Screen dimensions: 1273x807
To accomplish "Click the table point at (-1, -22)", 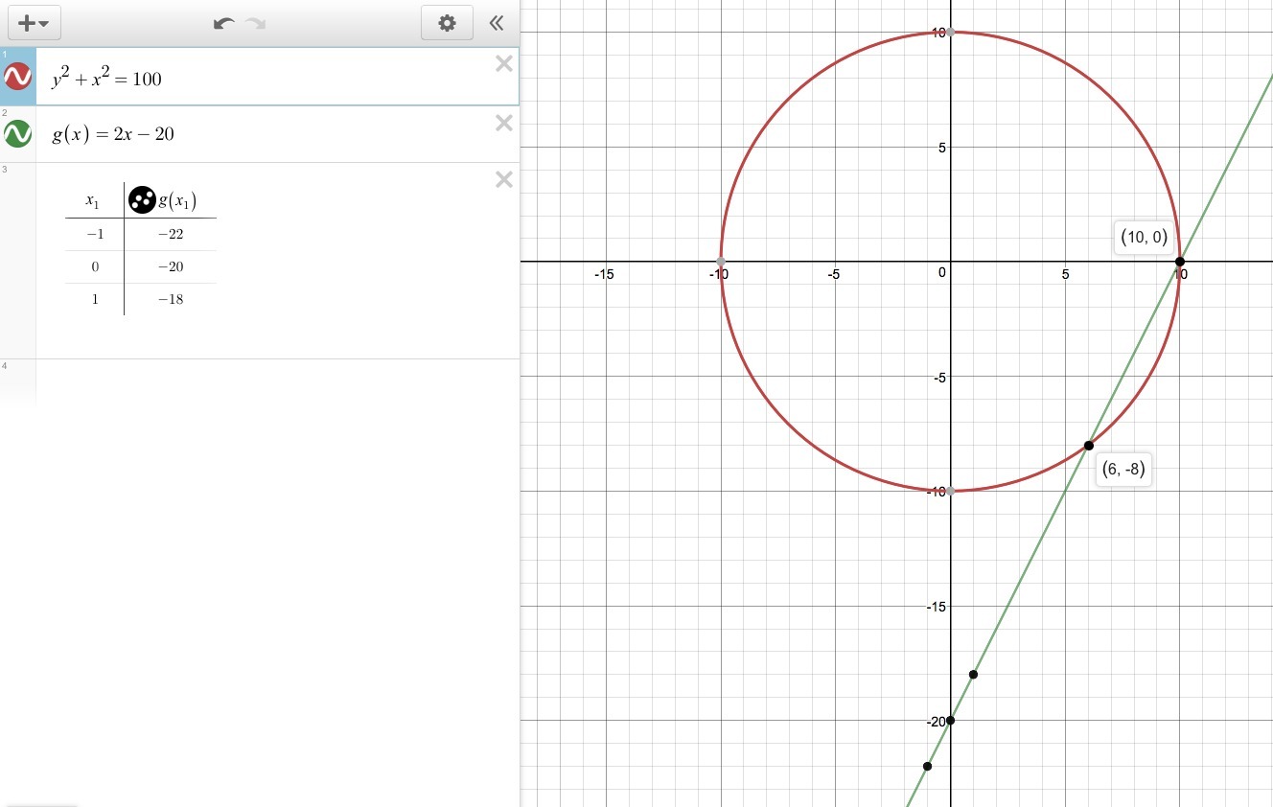I will click(x=927, y=766).
